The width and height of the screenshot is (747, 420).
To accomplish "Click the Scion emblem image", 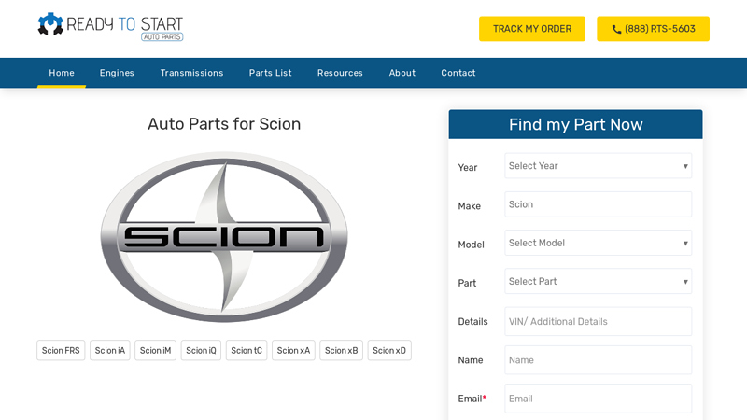I will (x=224, y=237).
